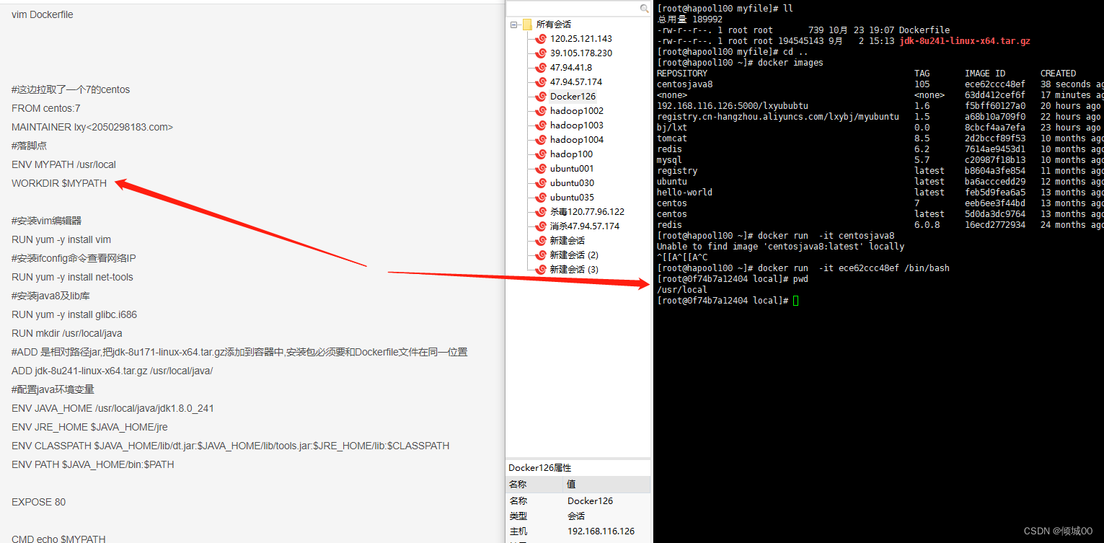Image resolution: width=1104 pixels, height=543 pixels.
Task: Click session icon beside hadoop1002
Action: pos(541,111)
